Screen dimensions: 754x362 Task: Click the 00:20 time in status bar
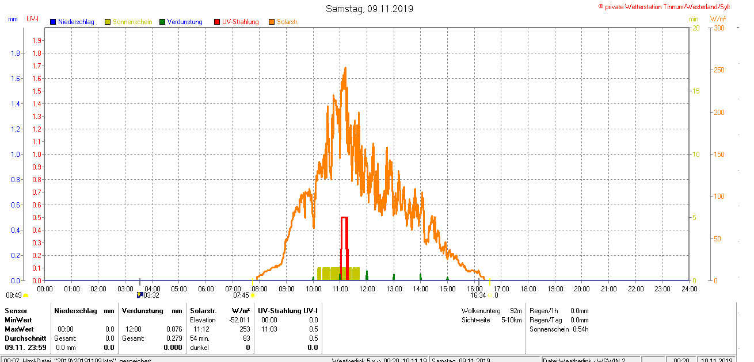[x=681, y=360]
